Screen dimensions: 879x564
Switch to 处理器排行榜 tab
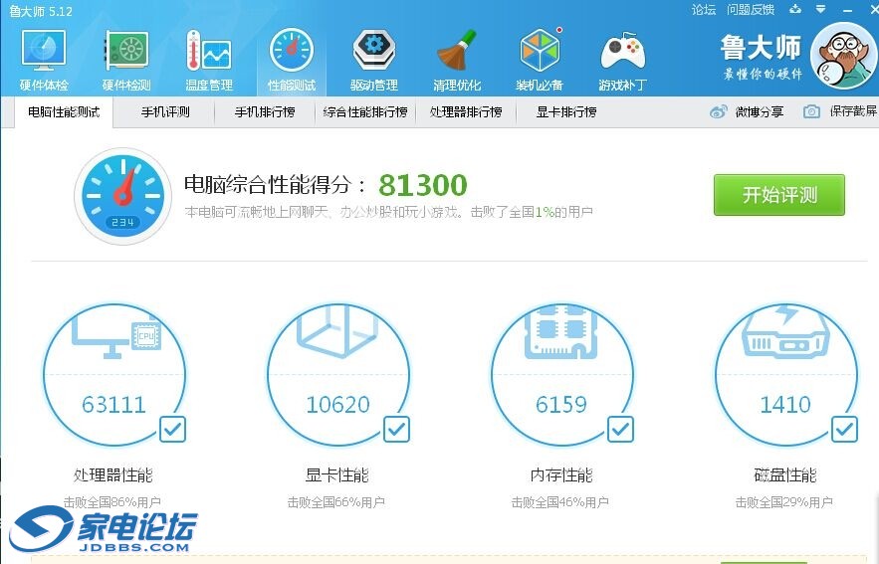[x=466, y=112]
